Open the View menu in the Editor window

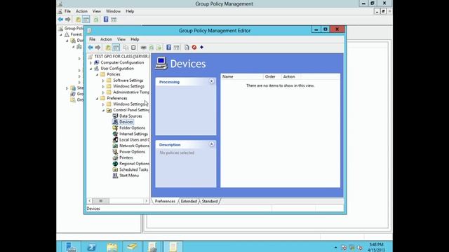[x=121, y=39]
